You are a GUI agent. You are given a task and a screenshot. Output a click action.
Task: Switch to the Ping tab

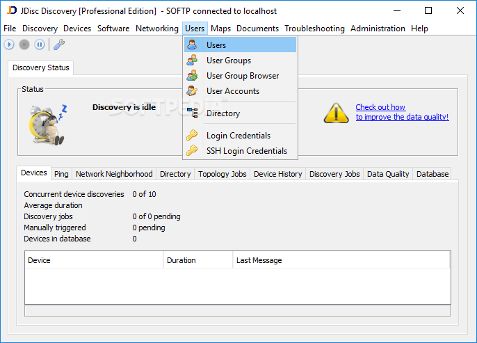tap(61, 174)
